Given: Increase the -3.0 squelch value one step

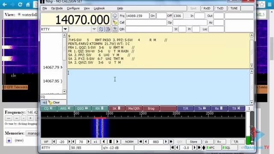Looking at the screenshot, I should pyautogui.click(x=194, y=148).
